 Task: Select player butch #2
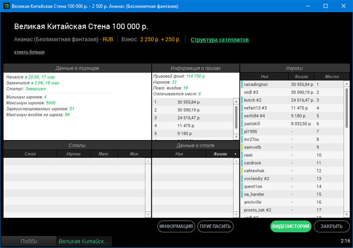(292, 100)
